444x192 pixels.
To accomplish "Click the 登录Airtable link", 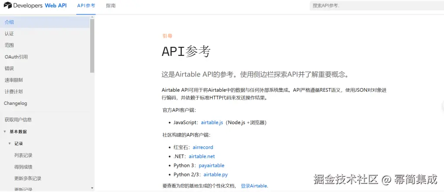I will [x=254, y=186].
